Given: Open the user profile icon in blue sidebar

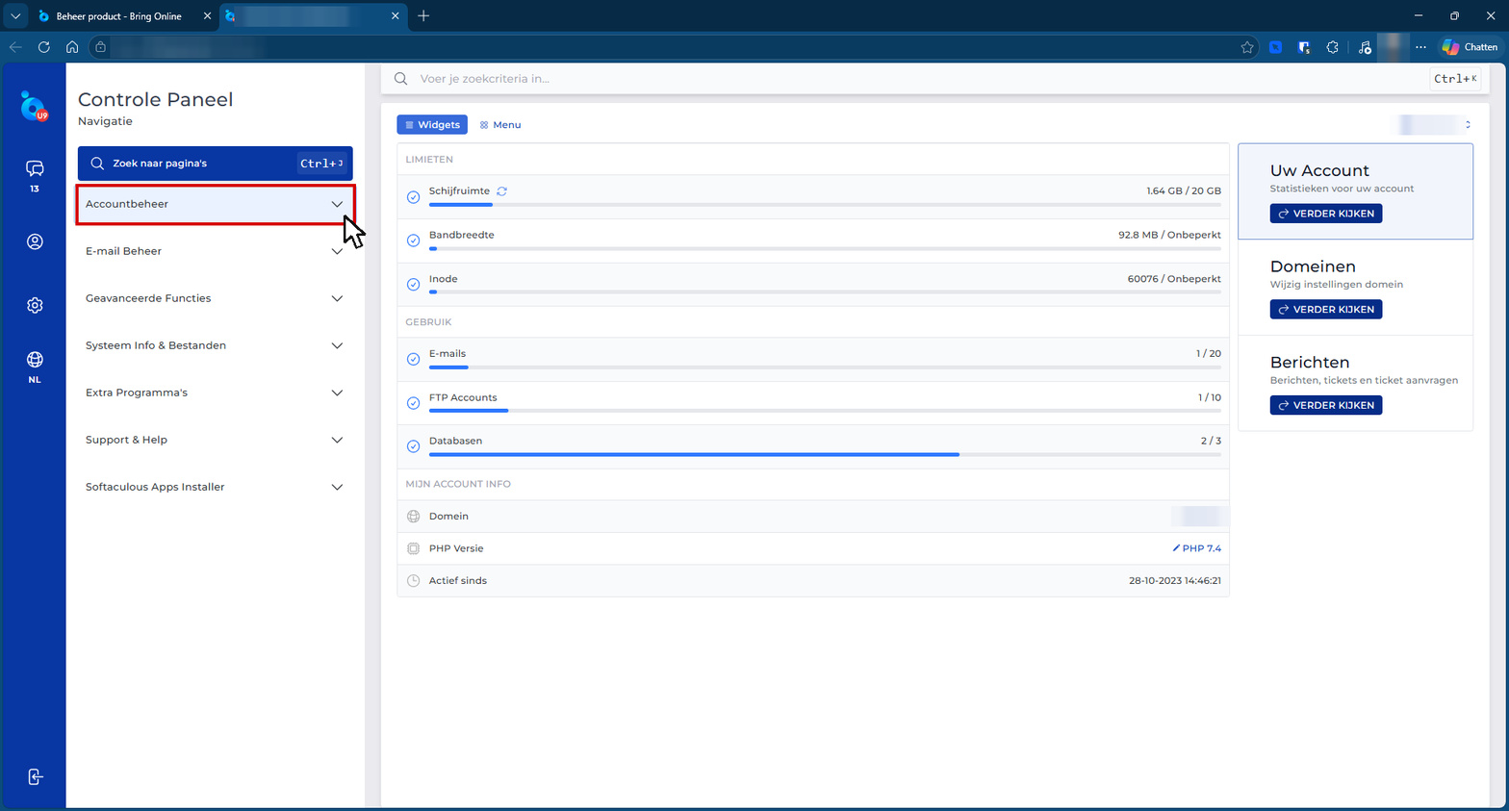Looking at the screenshot, I should pos(35,241).
